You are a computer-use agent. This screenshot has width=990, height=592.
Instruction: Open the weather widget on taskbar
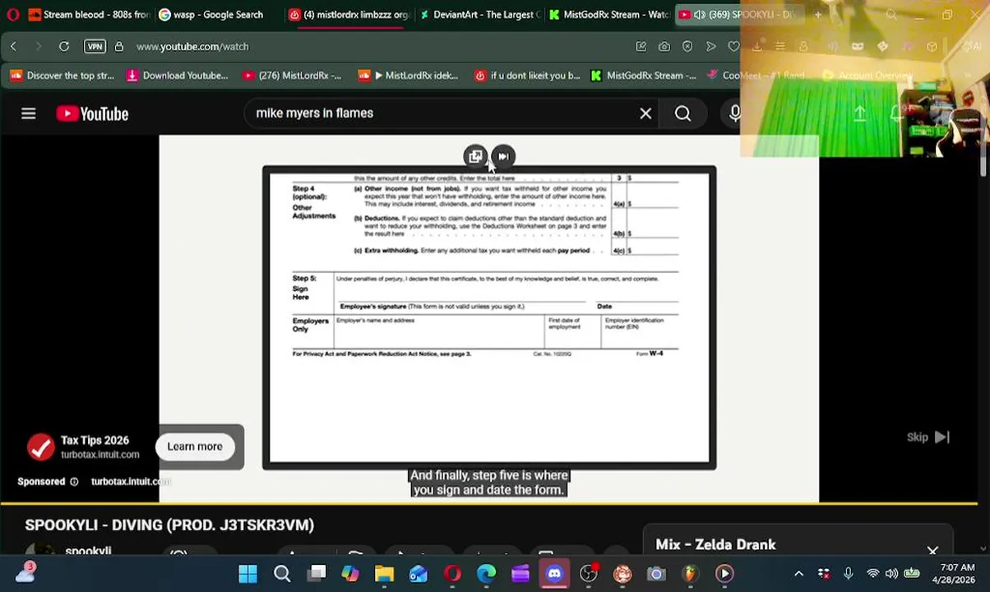25,573
